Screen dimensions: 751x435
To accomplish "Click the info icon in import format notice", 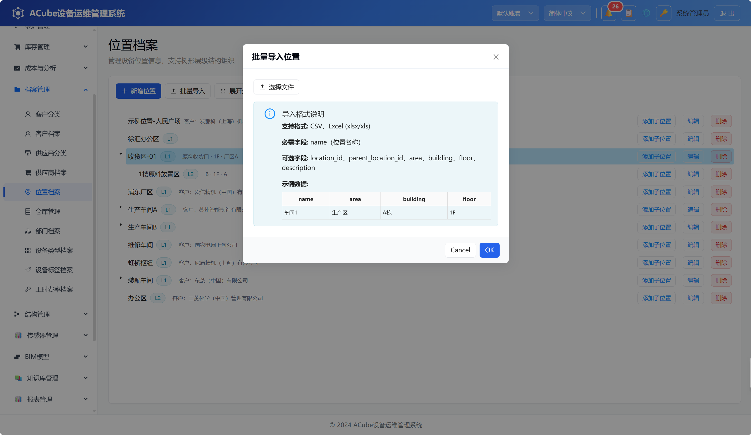I will [x=270, y=114].
